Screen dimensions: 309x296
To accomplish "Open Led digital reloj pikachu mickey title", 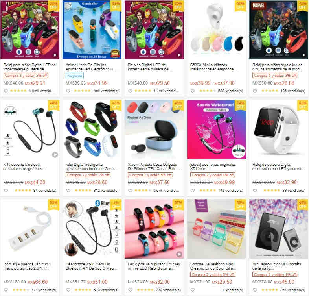I will 154,266.
